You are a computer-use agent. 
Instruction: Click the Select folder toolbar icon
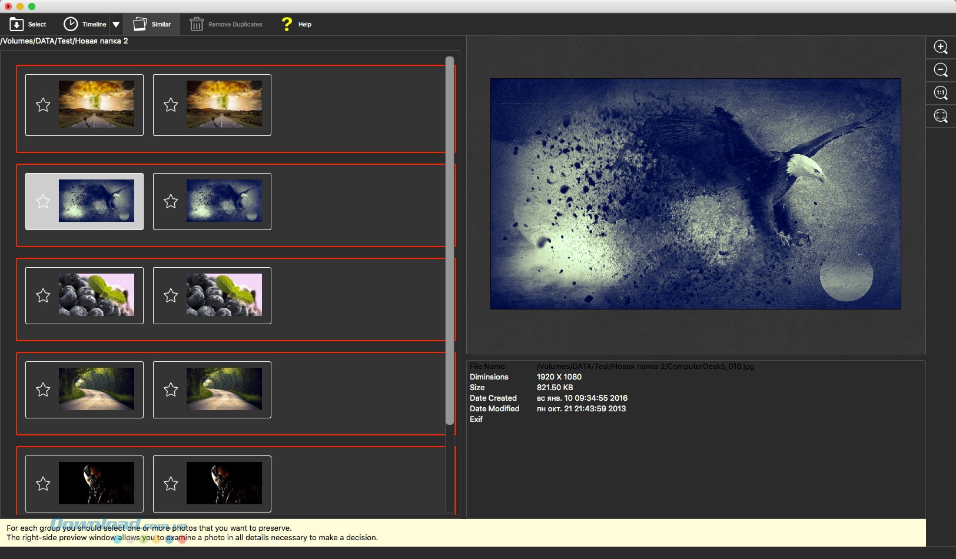(x=16, y=24)
